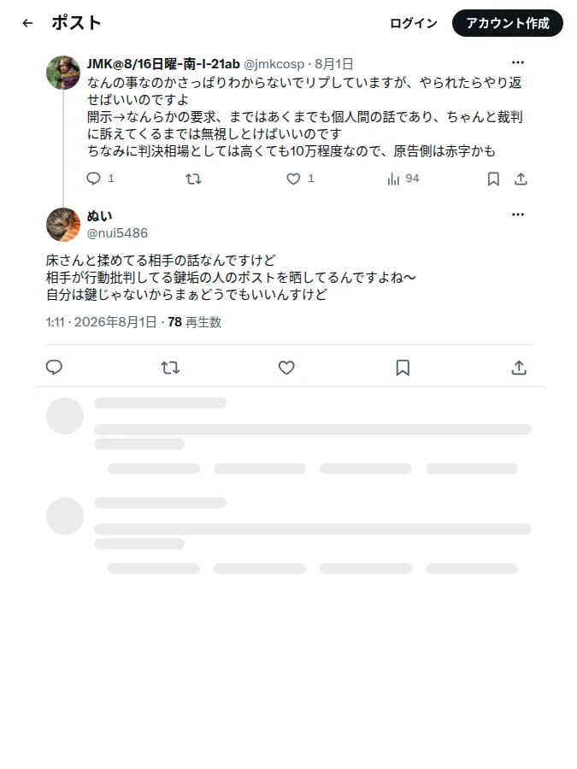Screen dimensions: 577x769
Task: View analytics icon showing 94 views
Action: point(393,179)
